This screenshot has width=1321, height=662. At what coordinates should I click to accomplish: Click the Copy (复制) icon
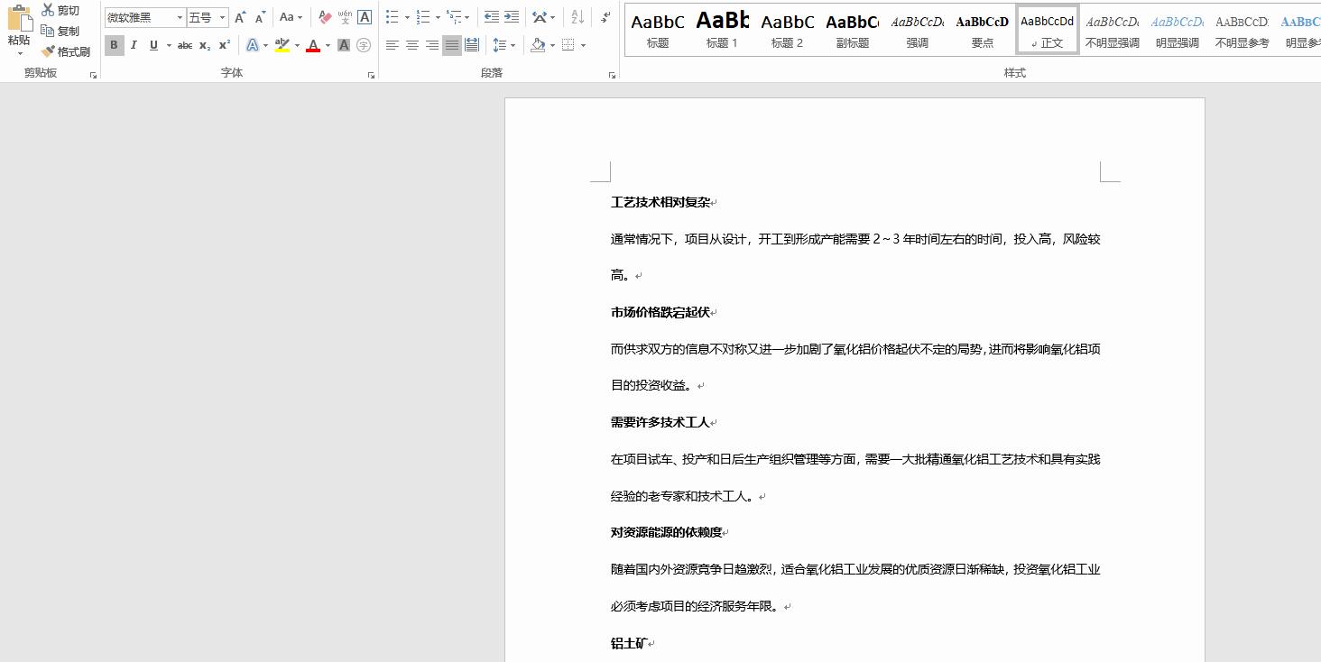(50, 30)
